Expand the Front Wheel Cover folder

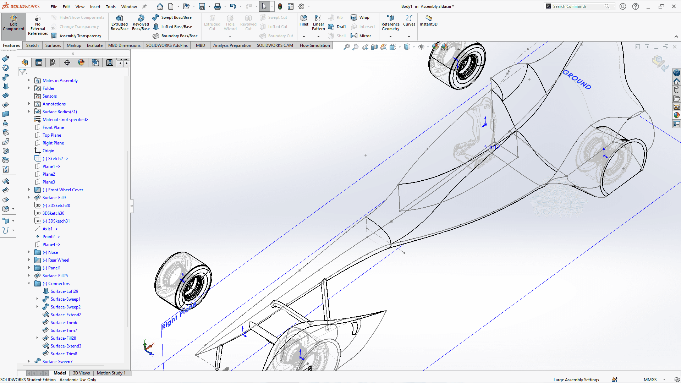click(x=29, y=190)
